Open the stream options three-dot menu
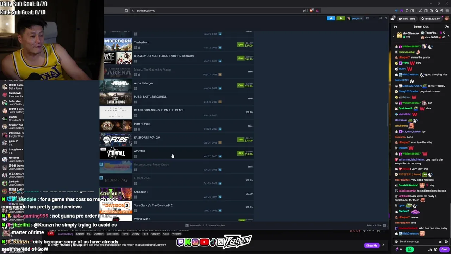Viewport: 451px width, 254px height. tap(385, 231)
